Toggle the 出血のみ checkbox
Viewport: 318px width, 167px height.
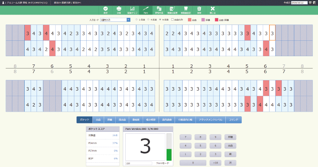pyautogui.click(x=173, y=19)
